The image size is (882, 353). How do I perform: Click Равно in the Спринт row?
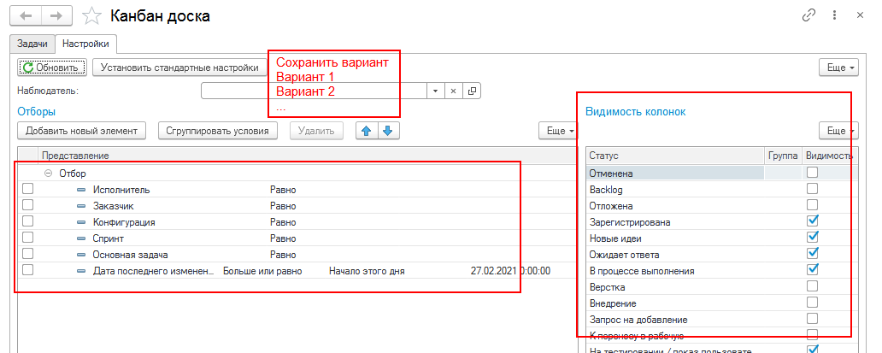pyautogui.click(x=282, y=238)
